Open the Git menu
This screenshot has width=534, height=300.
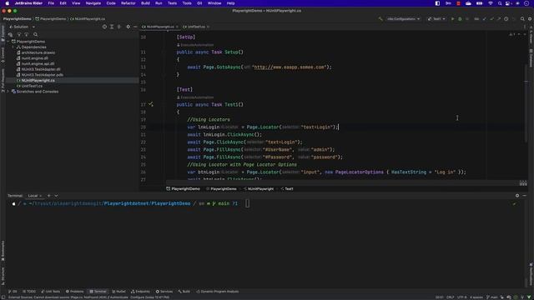point(199,3)
